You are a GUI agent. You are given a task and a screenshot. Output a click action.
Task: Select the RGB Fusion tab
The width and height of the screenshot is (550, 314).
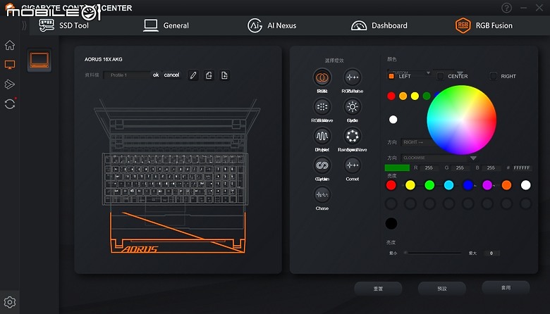click(484, 25)
